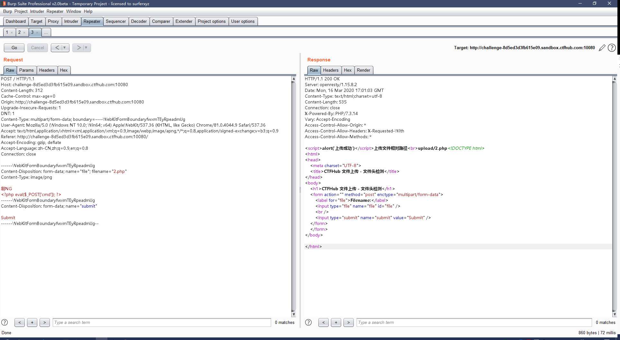Switch to the Sequencer tab
620x340 pixels.
pyautogui.click(x=116, y=21)
